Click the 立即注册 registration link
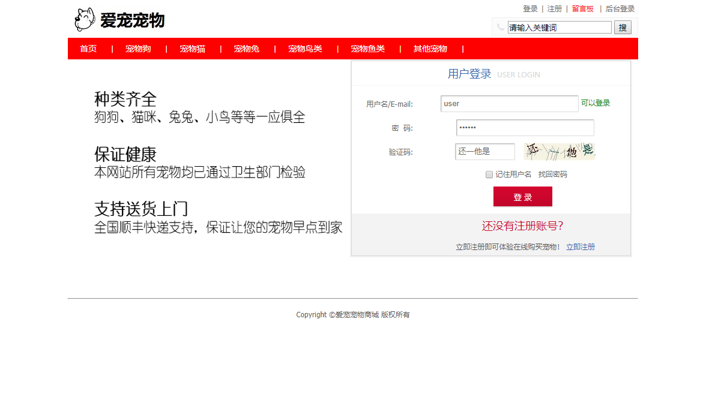The image size is (718, 397). [581, 246]
